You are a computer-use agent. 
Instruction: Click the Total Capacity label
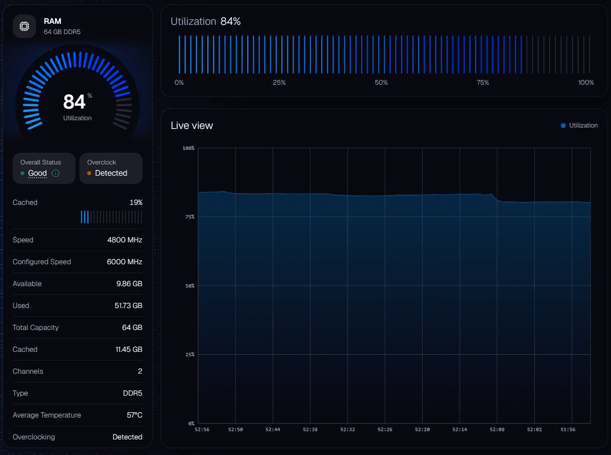36,328
